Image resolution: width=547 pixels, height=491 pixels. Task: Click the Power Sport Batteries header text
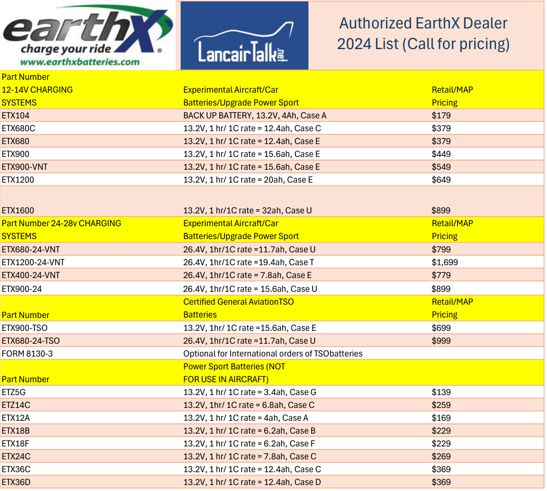tap(234, 367)
